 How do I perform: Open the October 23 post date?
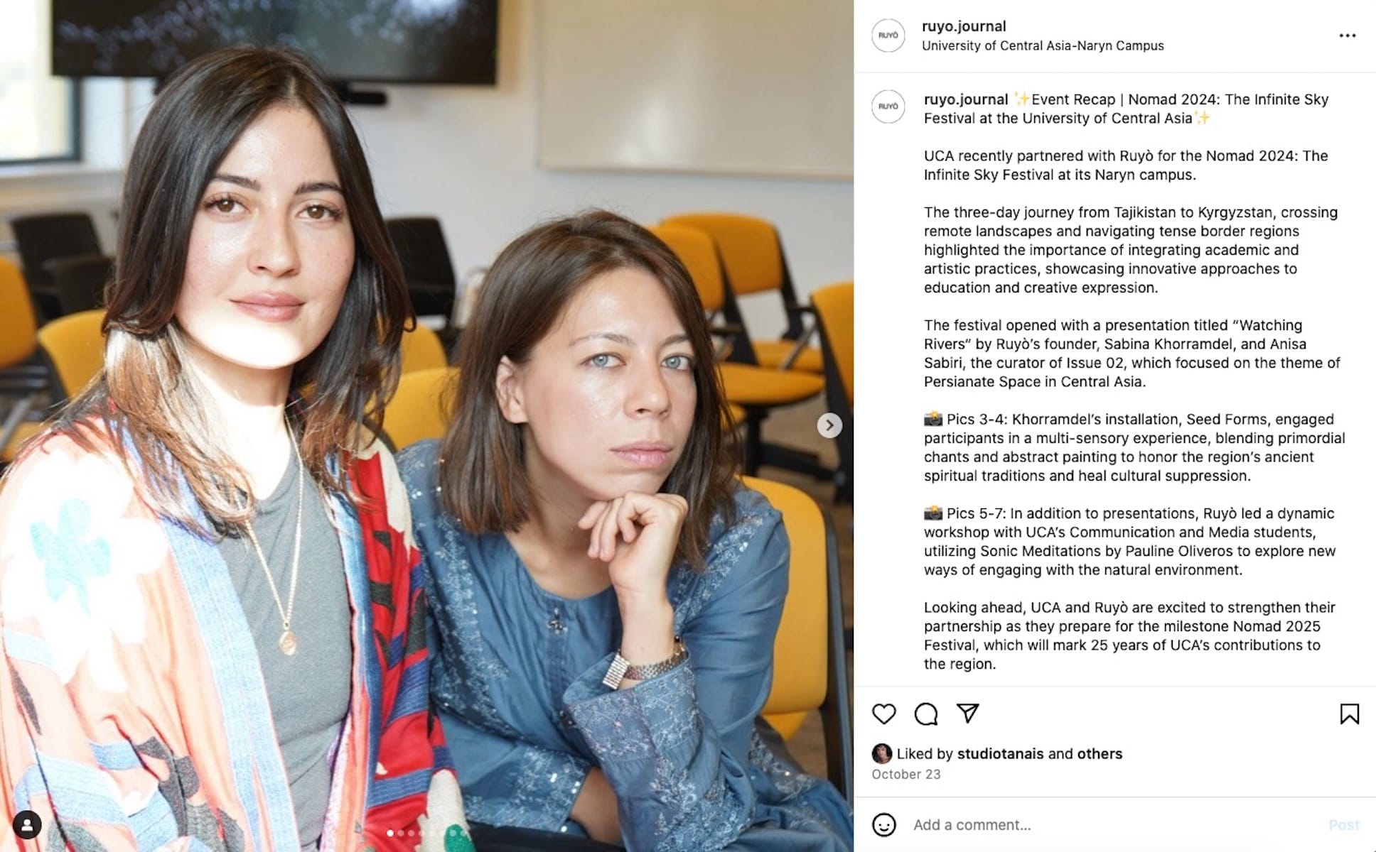click(906, 775)
